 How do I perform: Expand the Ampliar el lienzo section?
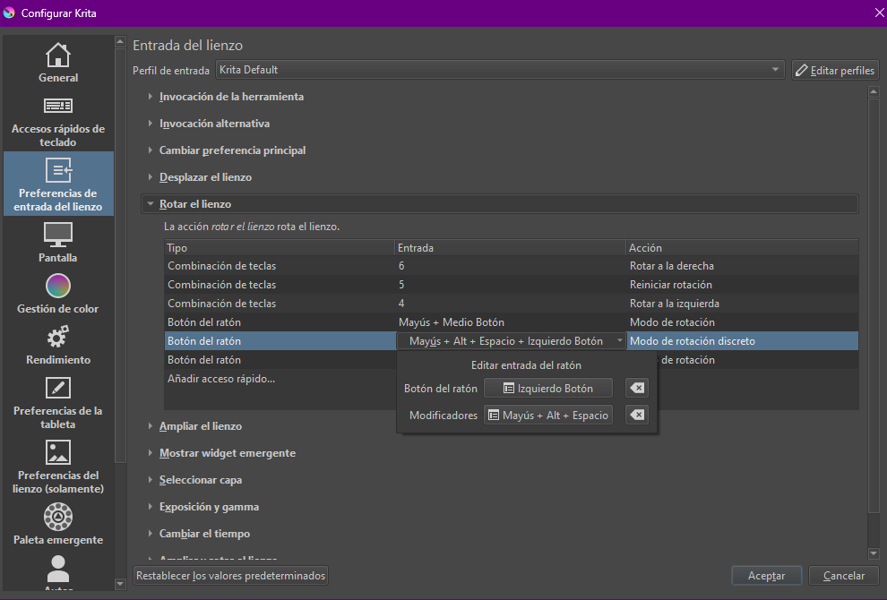pyautogui.click(x=200, y=426)
